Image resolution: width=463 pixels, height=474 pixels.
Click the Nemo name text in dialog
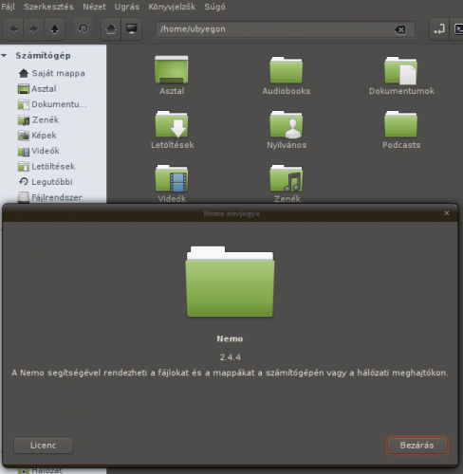click(x=230, y=338)
